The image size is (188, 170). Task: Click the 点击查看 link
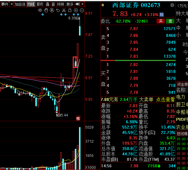point(165,99)
